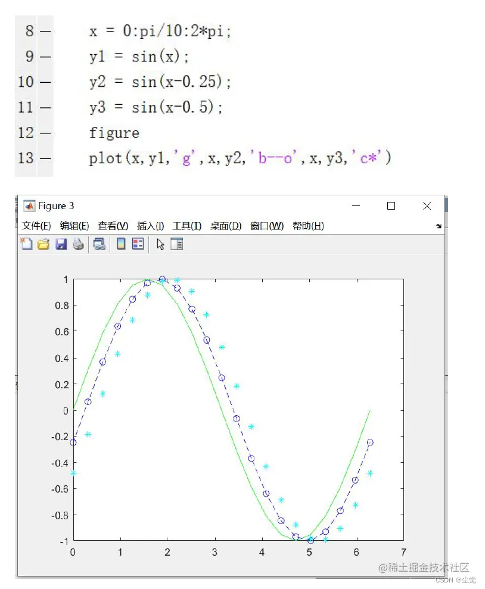Click the breakpoint dash on line 8
This screenshot has height=589, width=485.
pyautogui.click(x=45, y=32)
